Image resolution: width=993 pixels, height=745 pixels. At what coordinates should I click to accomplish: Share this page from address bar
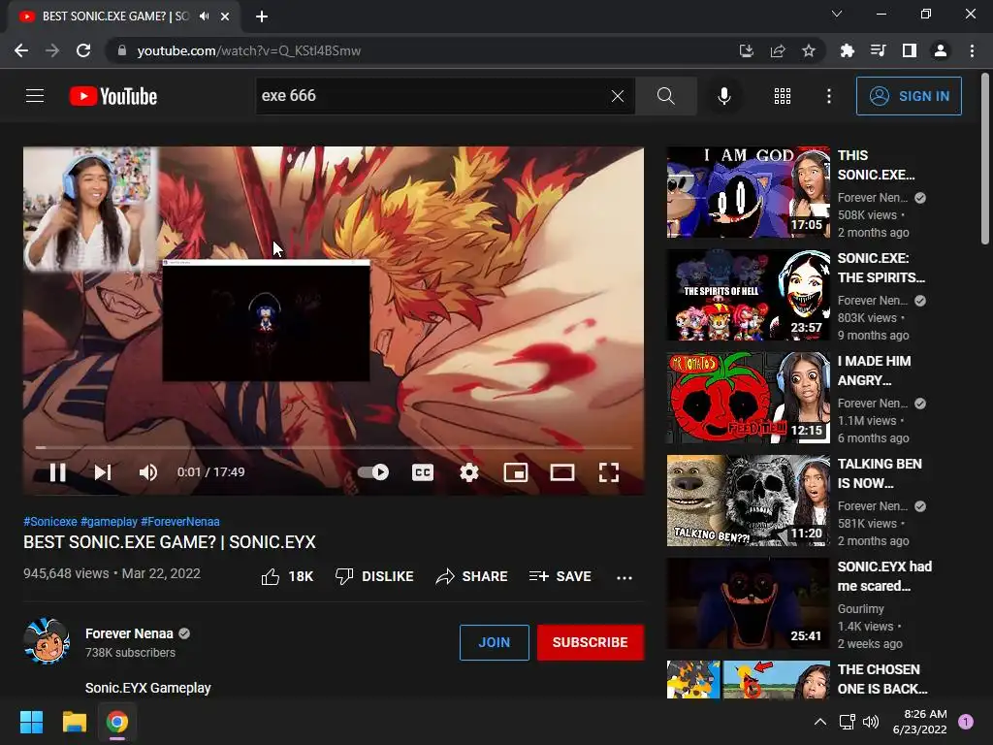[x=777, y=50]
